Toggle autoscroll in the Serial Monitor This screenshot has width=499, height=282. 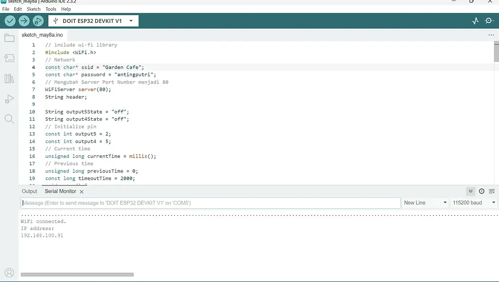470,191
